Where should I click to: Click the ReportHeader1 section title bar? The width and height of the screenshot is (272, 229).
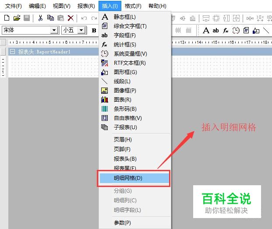click(x=140, y=52)
